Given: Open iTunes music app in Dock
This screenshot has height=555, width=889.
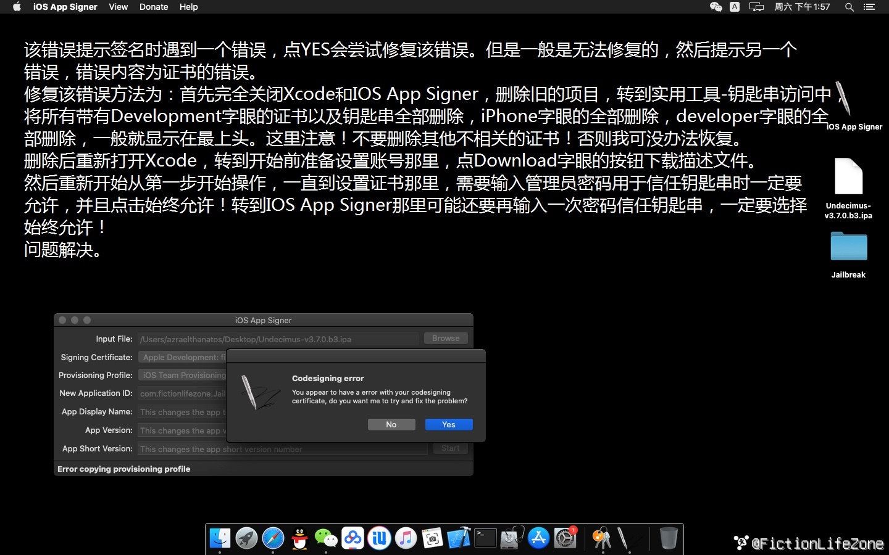Looking at the screenshot, I should pyautogui.click(x=406, y=538).
